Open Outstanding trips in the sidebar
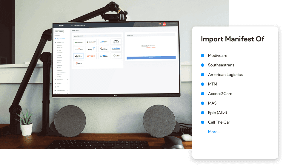Screen dimensions: 283x165 (60, 70)
